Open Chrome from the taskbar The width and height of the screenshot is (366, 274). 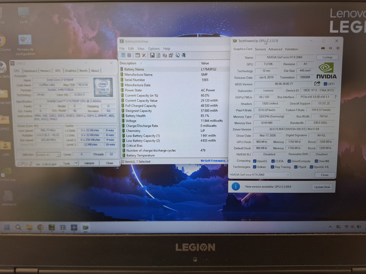[x=41, y=227]
